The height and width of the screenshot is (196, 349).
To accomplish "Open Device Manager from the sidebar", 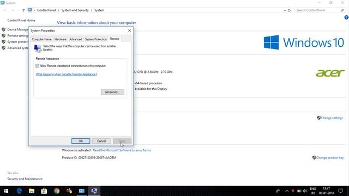I will pyautogui.click(x=17, y=29).
